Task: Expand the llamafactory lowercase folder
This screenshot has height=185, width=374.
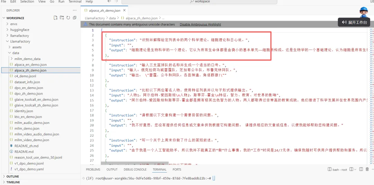Action: point(19,36)
